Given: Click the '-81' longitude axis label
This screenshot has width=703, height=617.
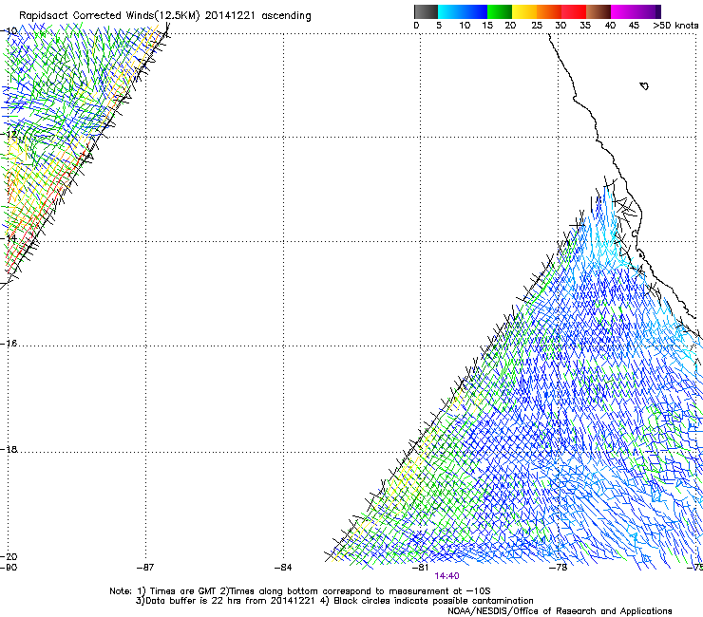Looking at the screenshot, I should [420, 567].
